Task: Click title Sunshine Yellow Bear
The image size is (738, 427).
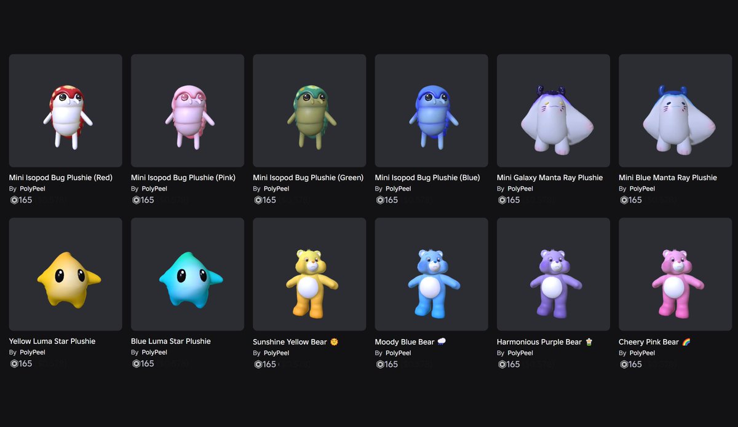Action: [296, 342]
